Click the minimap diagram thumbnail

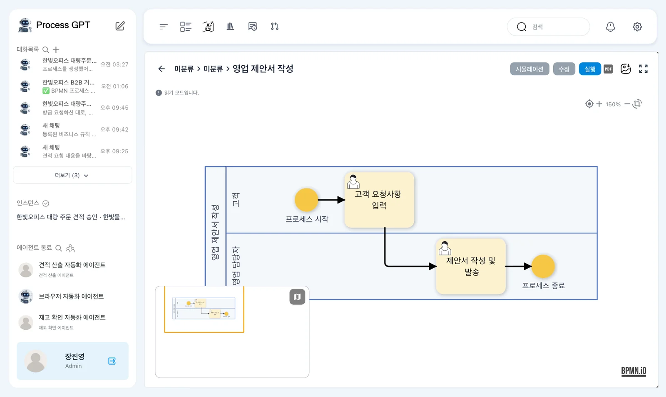[x=204, y=309]
